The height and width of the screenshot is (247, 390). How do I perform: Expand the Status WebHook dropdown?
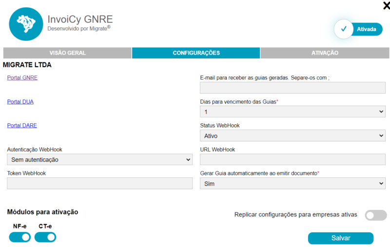coord(292,135)
